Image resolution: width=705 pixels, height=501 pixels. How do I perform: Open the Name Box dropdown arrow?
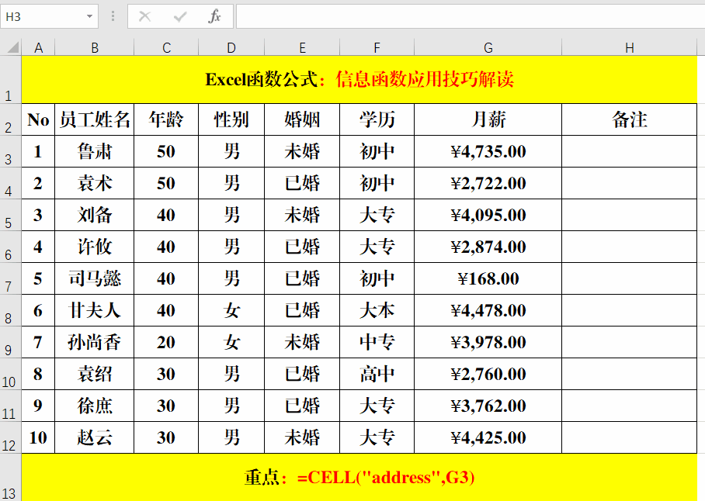point(89,16)
